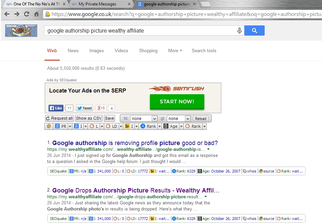Expand the green arrow under result 2 URL
Screen dimensions: 322x223
click(x=206, y=197)
